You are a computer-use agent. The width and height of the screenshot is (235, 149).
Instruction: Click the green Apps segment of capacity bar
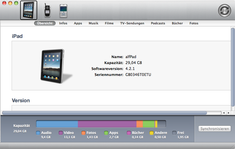pos(149,124)
